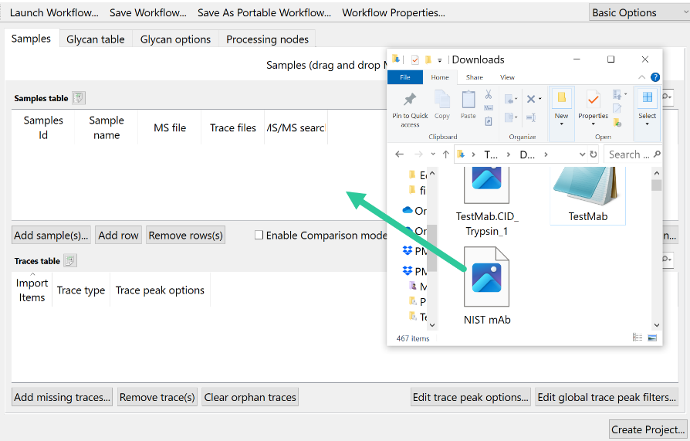
Task: Select the NIST mAb file
Action: 487,287
